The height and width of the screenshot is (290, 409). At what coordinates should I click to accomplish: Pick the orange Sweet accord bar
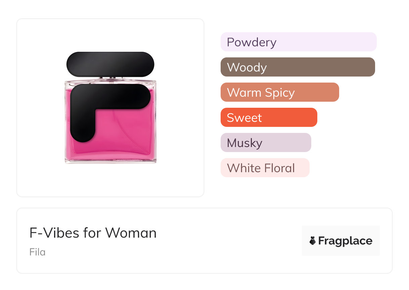click(x=269, y=117)
